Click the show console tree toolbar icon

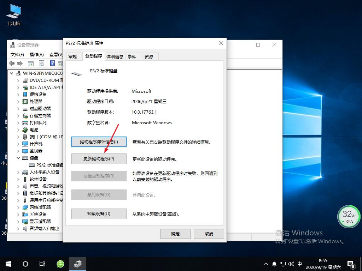click(30, 63)
